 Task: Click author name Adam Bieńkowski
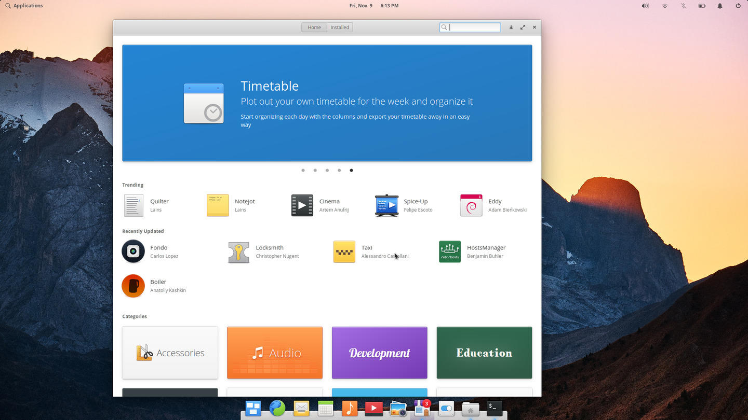coord(507,210)
